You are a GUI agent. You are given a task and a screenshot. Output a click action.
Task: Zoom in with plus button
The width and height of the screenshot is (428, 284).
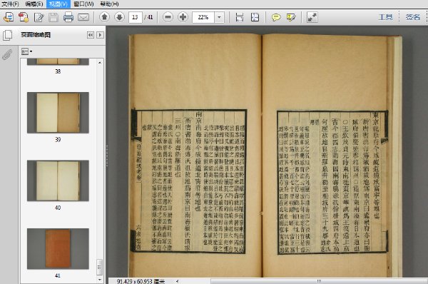pyautogui.click(x=183, y=17)
